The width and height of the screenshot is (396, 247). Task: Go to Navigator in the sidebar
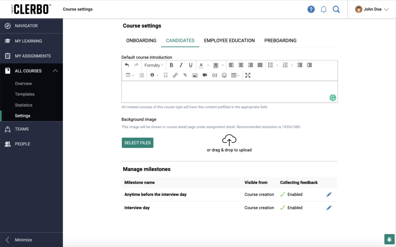[x=31, y=26]
